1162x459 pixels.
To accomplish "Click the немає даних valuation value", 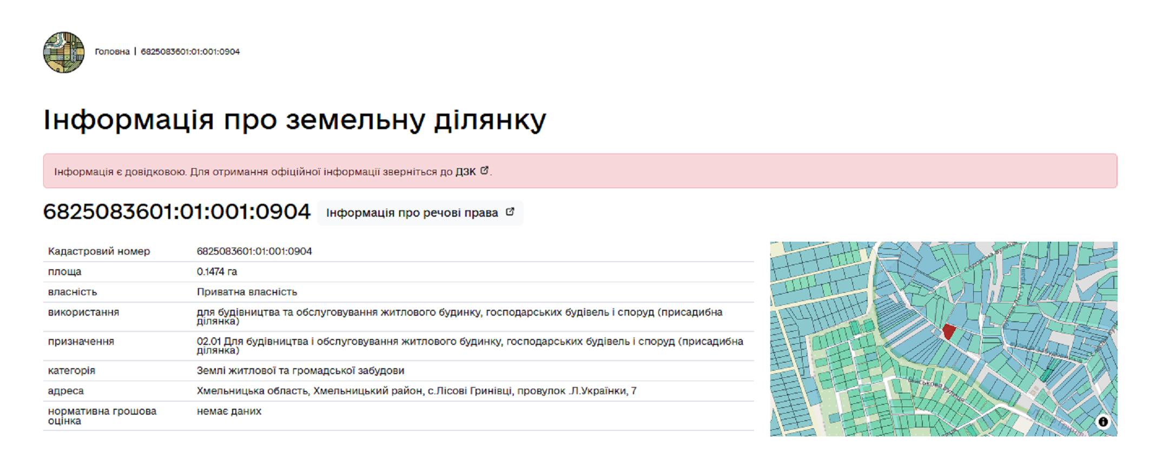I will [229, 411].
